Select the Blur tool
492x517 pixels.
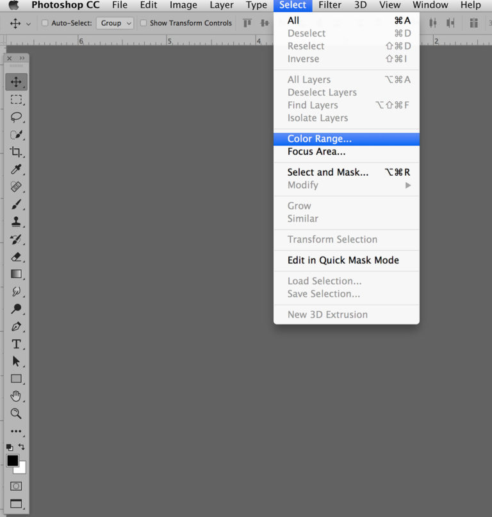[16, 291]
